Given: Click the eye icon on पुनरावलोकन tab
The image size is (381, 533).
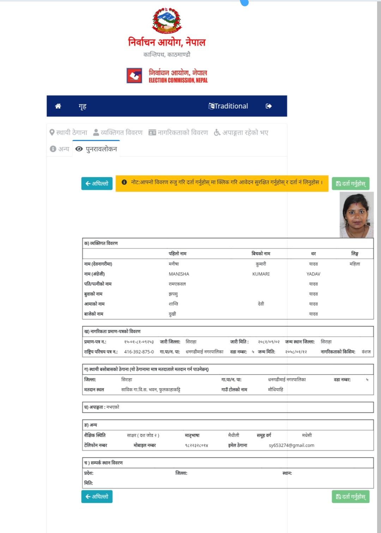Looking at the screenshot, I should point(79,149).
